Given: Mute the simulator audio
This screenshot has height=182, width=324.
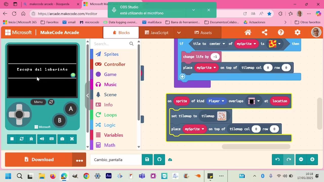Looking at the screenshot, I should [x=42, y=139].
